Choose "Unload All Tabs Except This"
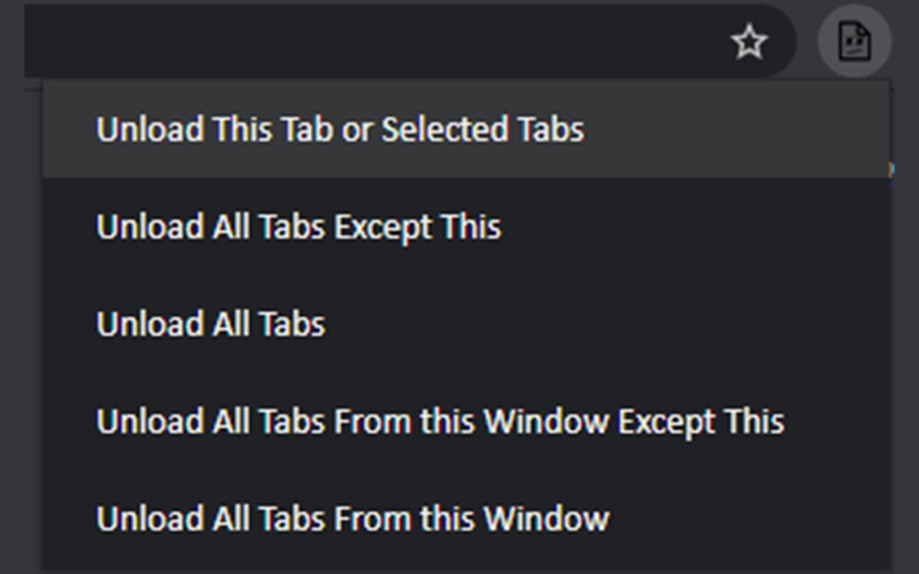919x574 pixels. [x=299, y=227]
